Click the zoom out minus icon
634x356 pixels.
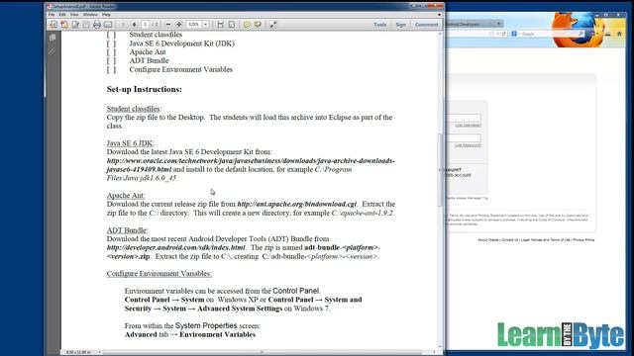168,25
